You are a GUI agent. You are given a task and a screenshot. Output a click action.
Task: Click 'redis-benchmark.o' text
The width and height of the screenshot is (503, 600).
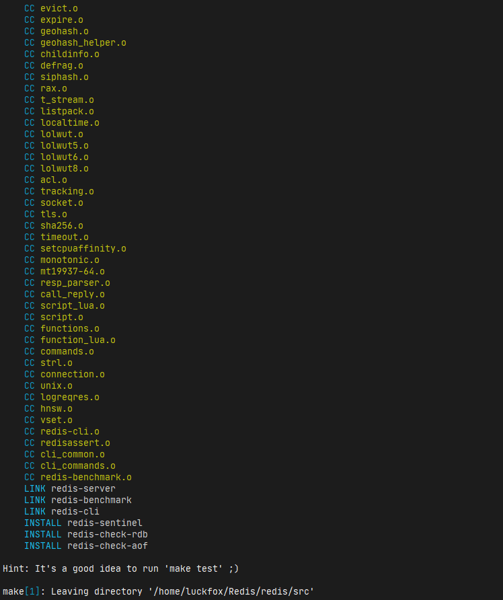(x=85, y=478)
